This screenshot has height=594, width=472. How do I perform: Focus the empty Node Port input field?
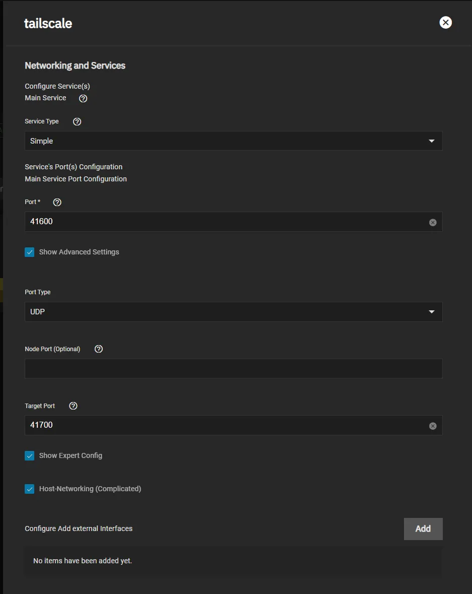[233, 368]
